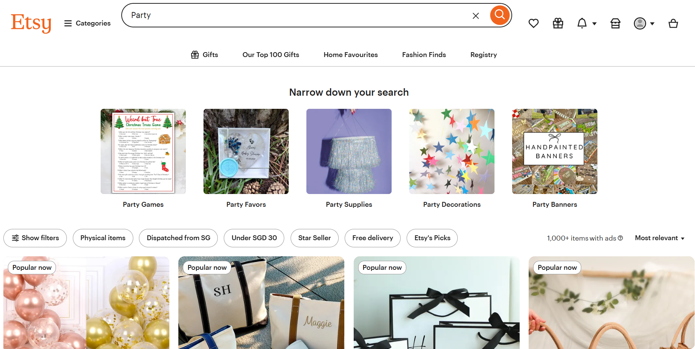Enable the Physical items filter
695x349 pixels.
click(103, 238)
